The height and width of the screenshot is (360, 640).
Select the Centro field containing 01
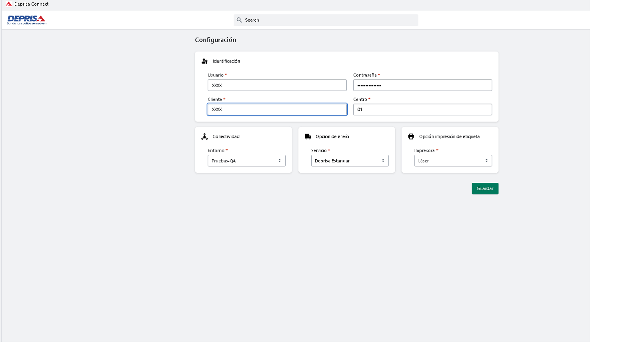(x=422, y=109)
